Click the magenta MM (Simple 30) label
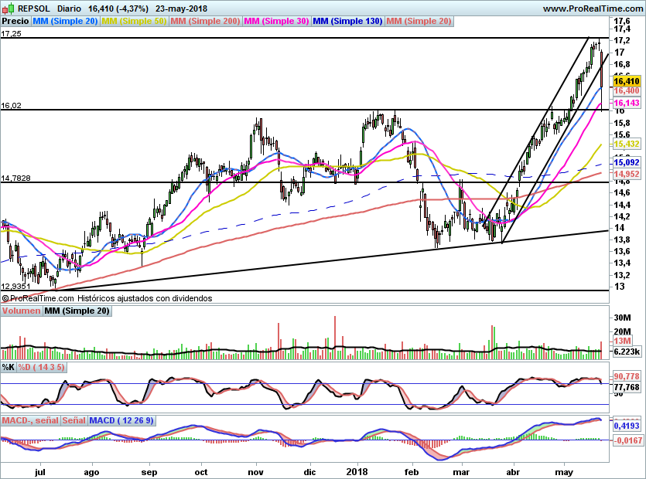The image size is (646, 479). 276,21
